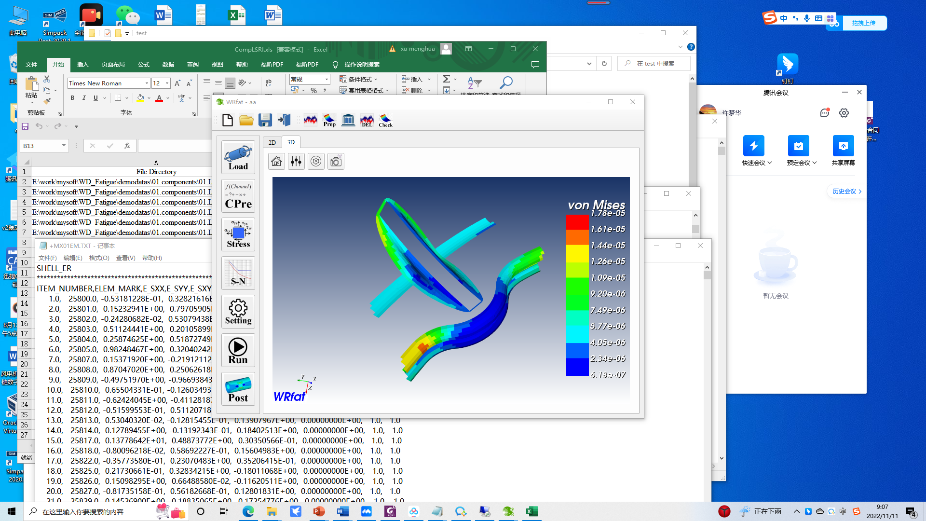The width and height of the screenshot is (926, 521).
Task: Open the 编辑(E) menu in Notepad
Action: pos(73,258)
